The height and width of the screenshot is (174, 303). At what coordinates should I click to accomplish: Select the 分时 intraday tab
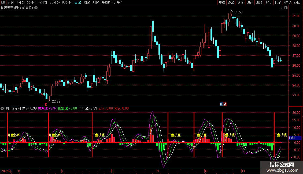(11, 2)
